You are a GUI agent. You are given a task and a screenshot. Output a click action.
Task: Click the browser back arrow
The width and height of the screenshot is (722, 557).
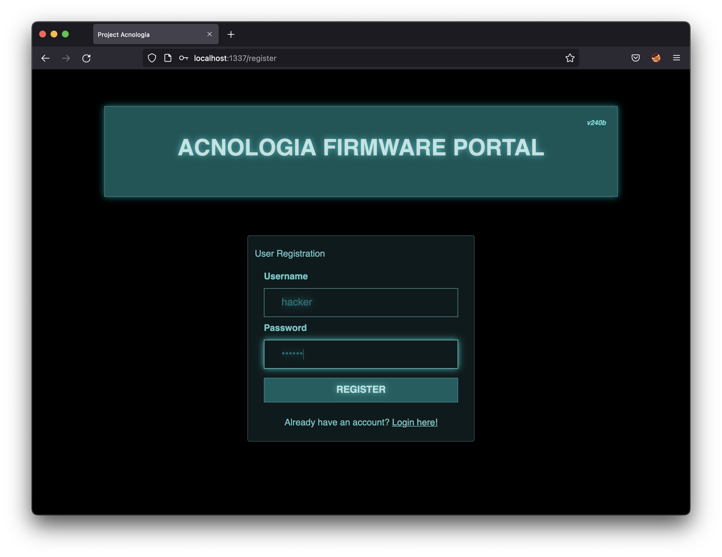[45, 58]
